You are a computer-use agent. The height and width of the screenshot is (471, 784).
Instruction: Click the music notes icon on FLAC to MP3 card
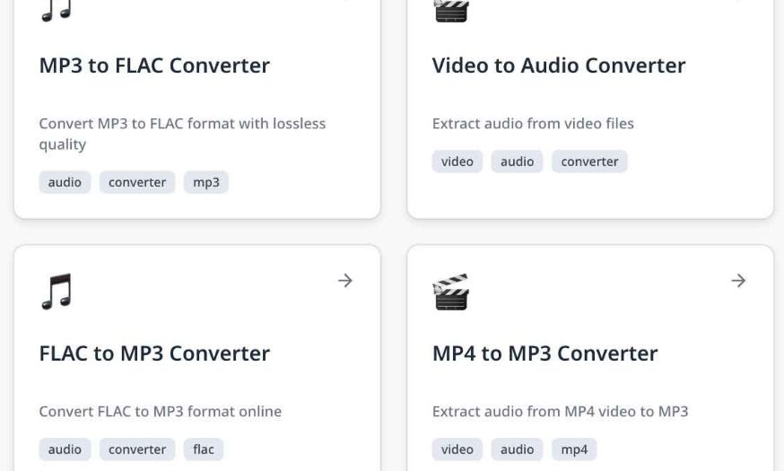pyautogui.click(x=57, y=292)
